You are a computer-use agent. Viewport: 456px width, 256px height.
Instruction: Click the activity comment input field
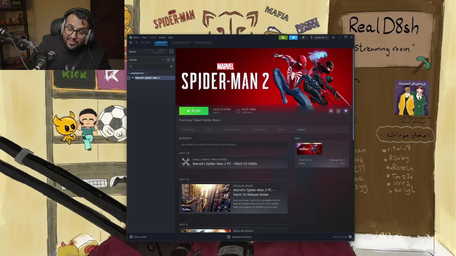coord(233,145)
